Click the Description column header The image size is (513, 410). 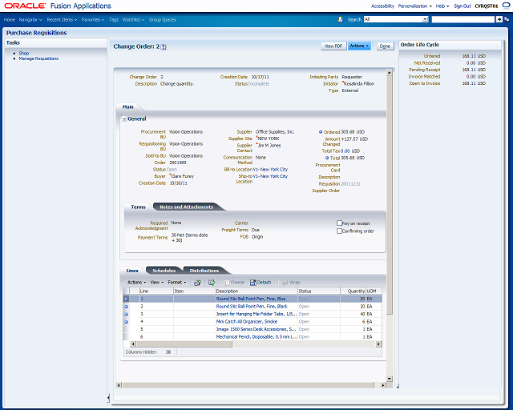(x=256, y=291)
